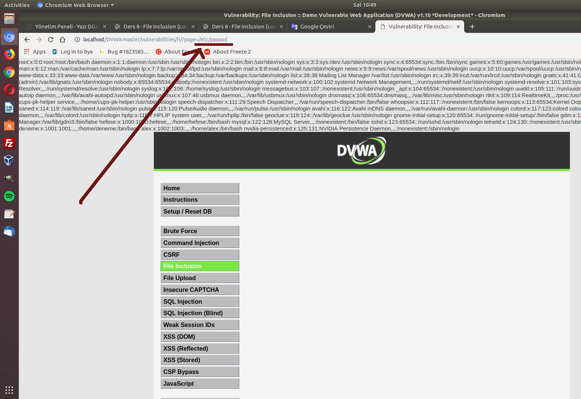The height and width of the screenshot is (399, 581).
Task: Click the DVWA logo banner
Action: pos(361,151)
